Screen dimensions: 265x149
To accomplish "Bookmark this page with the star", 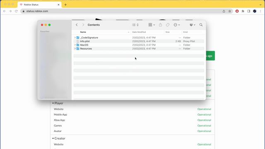I will (229, 11).
